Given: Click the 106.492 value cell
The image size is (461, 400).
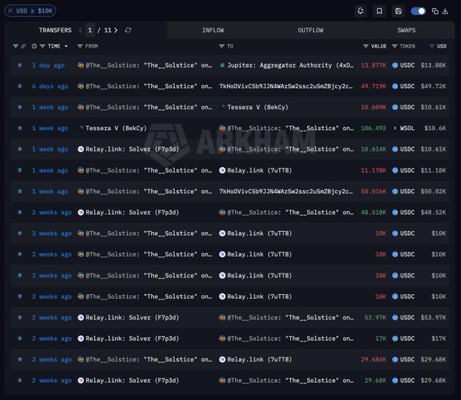Looking at the screenshot, I should tap(374, 128).
